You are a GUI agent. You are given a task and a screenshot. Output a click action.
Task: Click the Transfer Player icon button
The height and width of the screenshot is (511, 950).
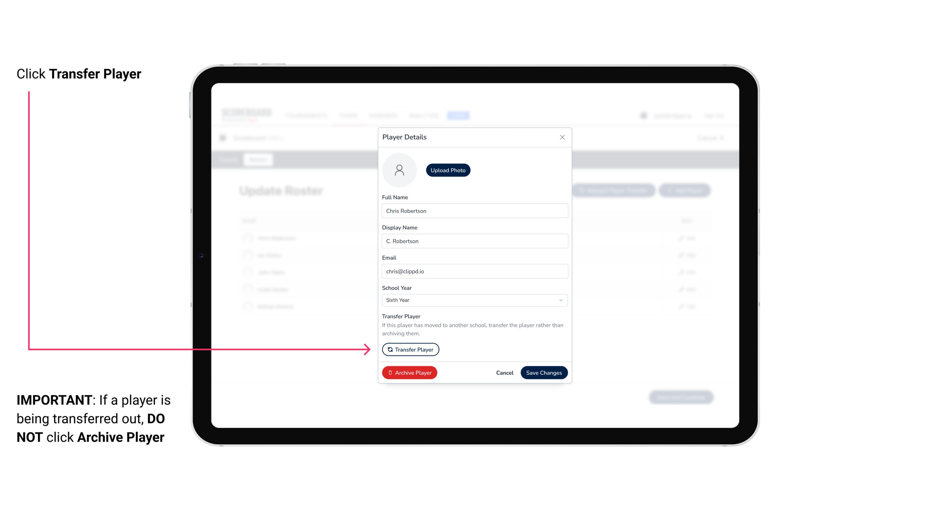(x=410, y=349)
